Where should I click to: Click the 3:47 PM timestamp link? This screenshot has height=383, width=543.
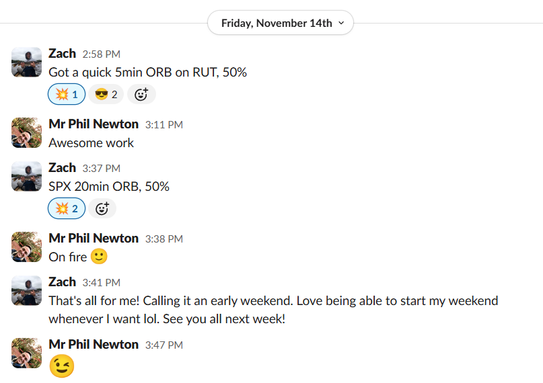click(164, 345)
